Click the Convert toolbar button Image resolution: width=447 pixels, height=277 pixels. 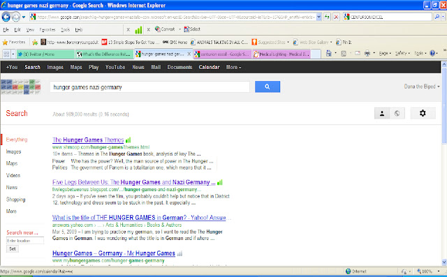pyautogui.click(x=165, y=29)
